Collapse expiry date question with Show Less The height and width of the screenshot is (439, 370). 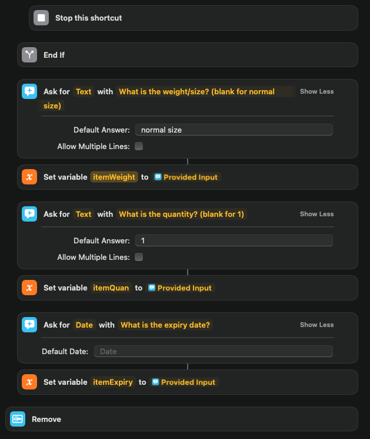tap(316, 325)
